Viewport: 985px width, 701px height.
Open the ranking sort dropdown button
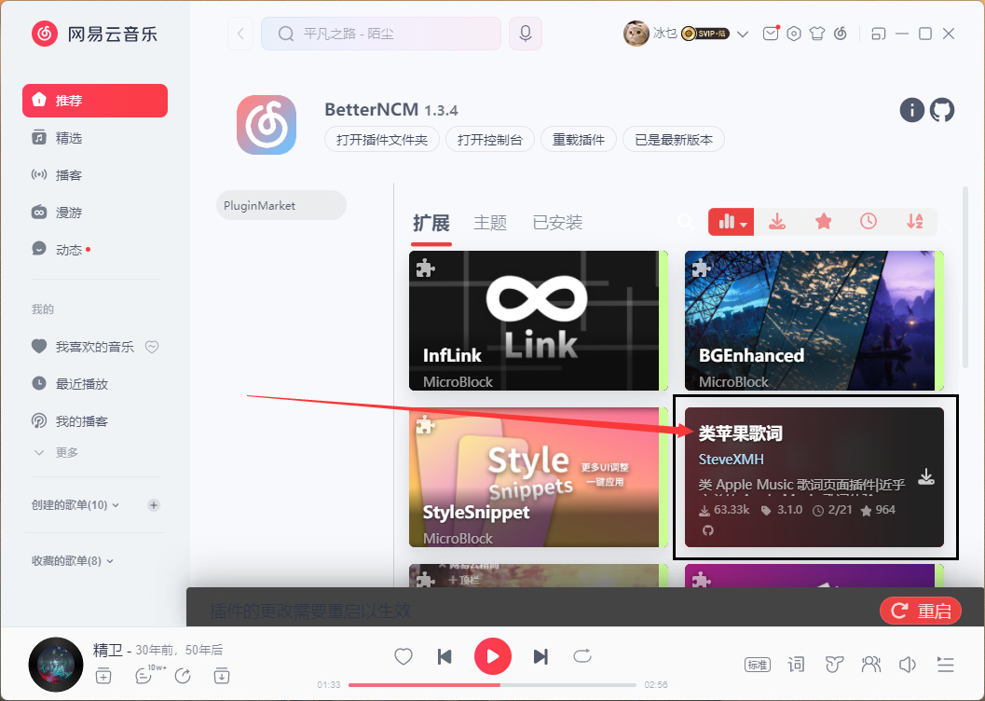pyautogui.click(x=732, y=222)
